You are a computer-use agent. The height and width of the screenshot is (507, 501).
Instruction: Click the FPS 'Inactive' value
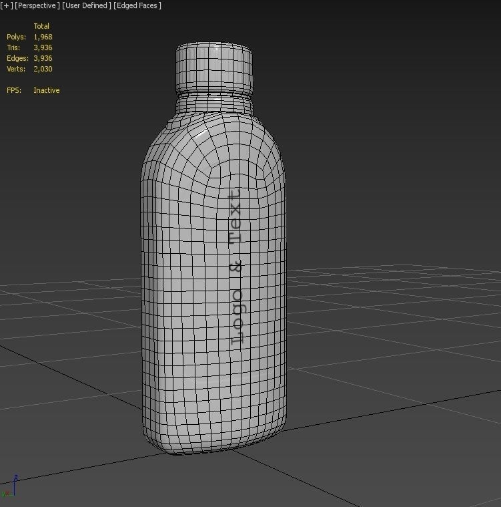[x=47, y=90]
